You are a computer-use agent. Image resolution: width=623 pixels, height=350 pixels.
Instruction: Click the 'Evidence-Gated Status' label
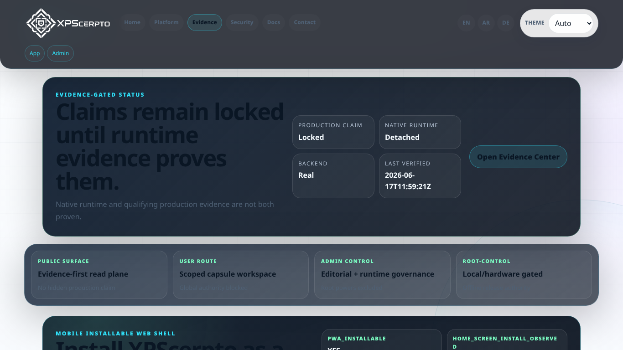coord(100,95)
